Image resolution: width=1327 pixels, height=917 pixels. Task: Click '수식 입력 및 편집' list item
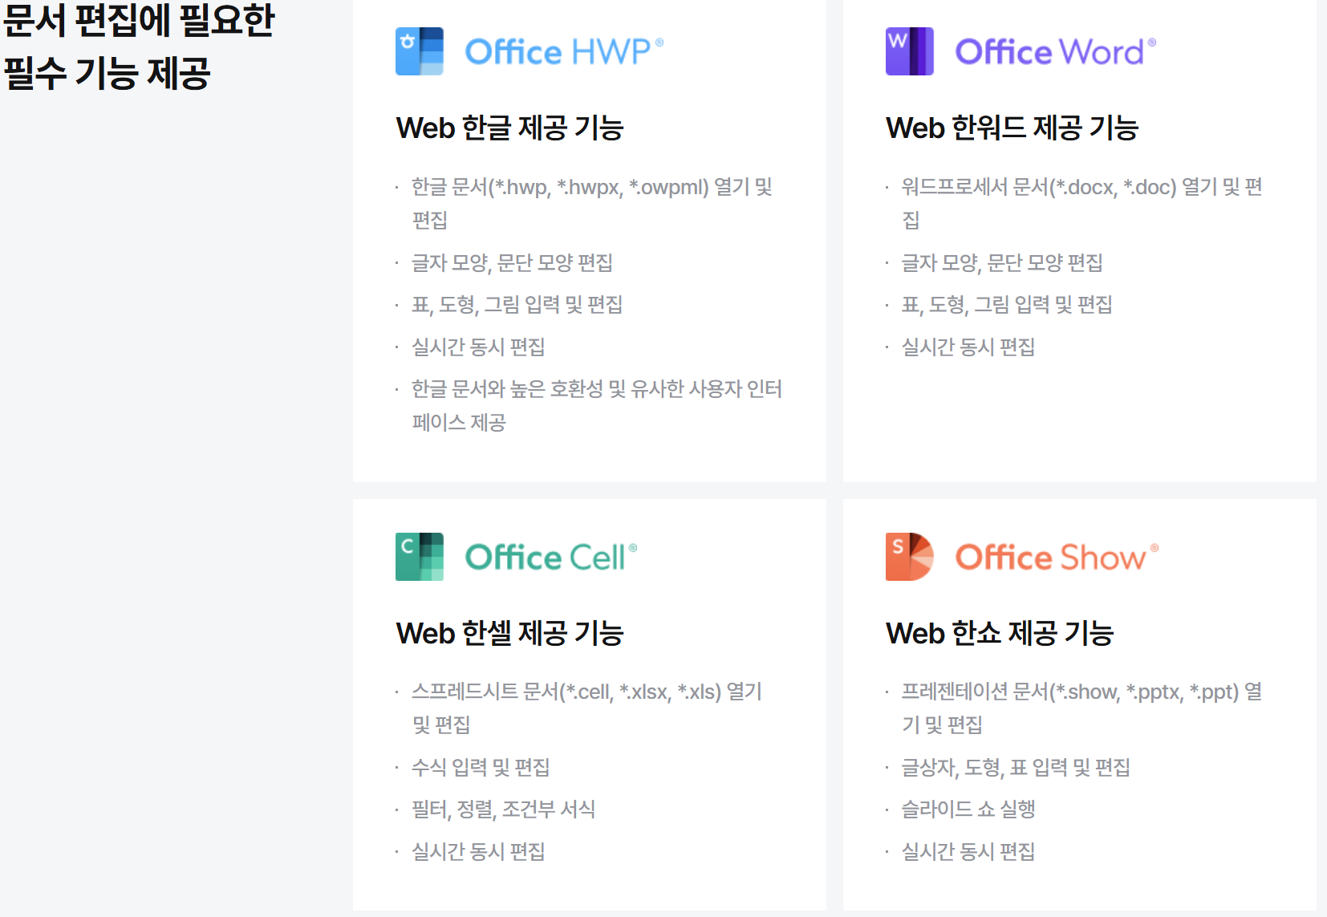pyautogui.click(x=481, y=768)
